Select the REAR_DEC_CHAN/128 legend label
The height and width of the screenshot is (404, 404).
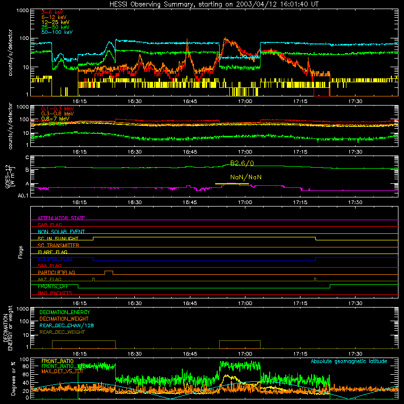pyautogui.click(x=67, y=325)
